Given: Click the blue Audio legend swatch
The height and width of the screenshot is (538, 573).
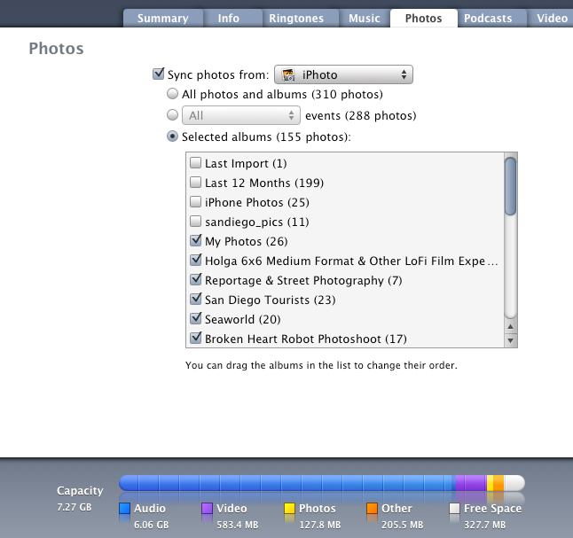Looking at the screenshot, I should [124, 508].
